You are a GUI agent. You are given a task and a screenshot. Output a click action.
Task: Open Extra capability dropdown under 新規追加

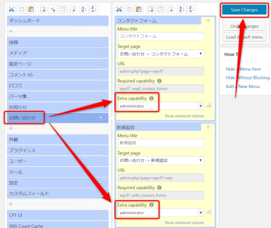[201, 213]
